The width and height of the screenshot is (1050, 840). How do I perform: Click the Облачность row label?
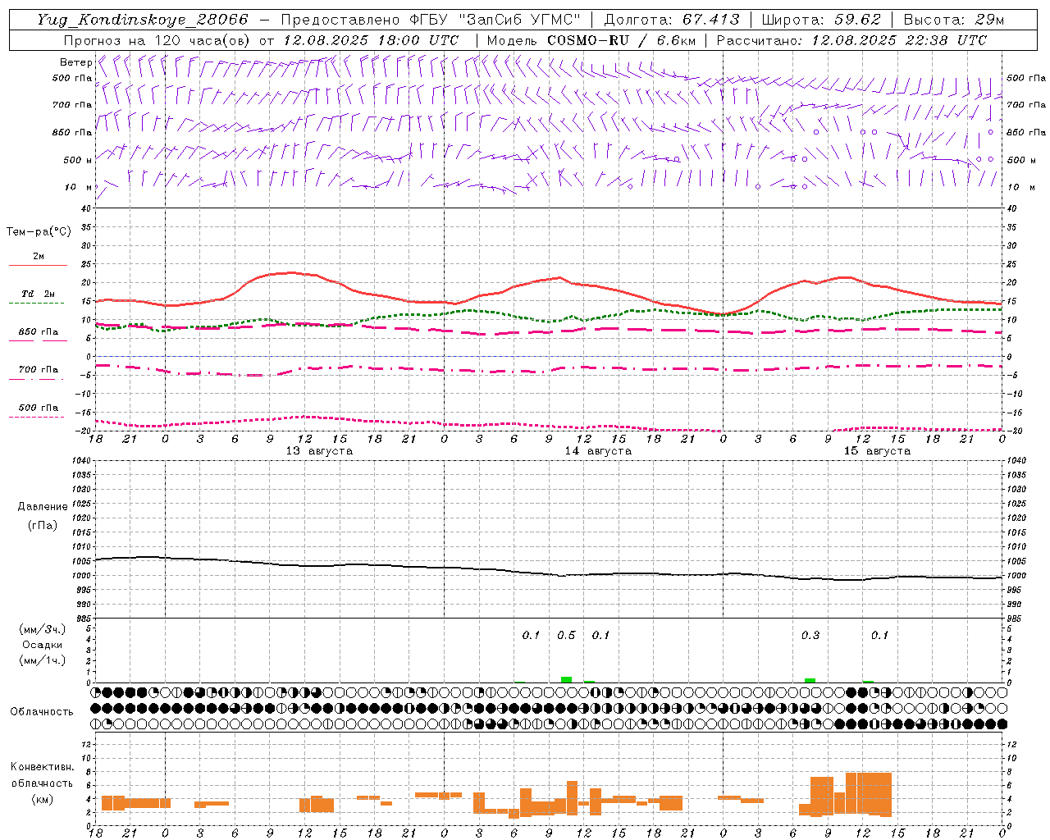(42, 711)
